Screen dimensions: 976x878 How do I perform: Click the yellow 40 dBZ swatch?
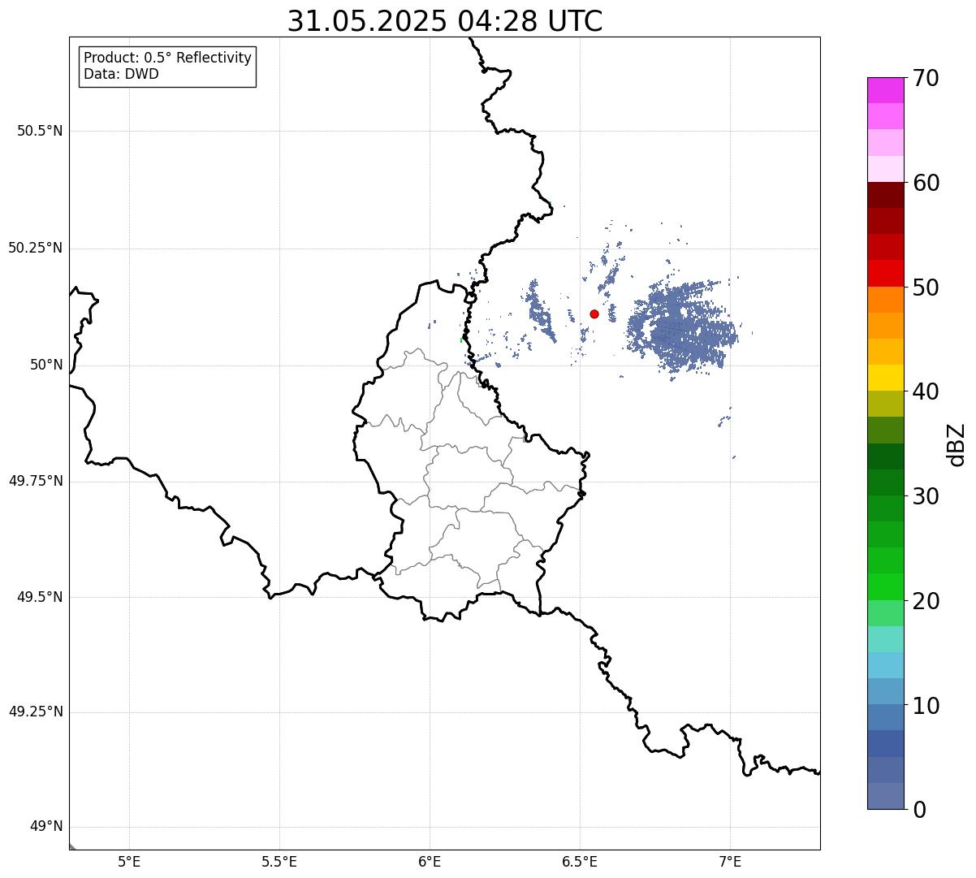885,378
